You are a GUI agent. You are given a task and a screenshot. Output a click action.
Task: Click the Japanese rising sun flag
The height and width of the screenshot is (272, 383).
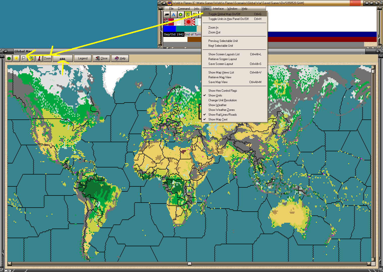click(x=189, y=22)
